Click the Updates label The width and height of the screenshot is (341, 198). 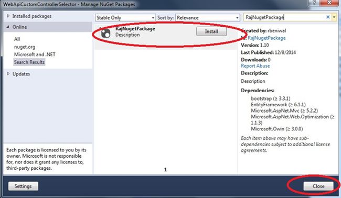coord(21,74)
